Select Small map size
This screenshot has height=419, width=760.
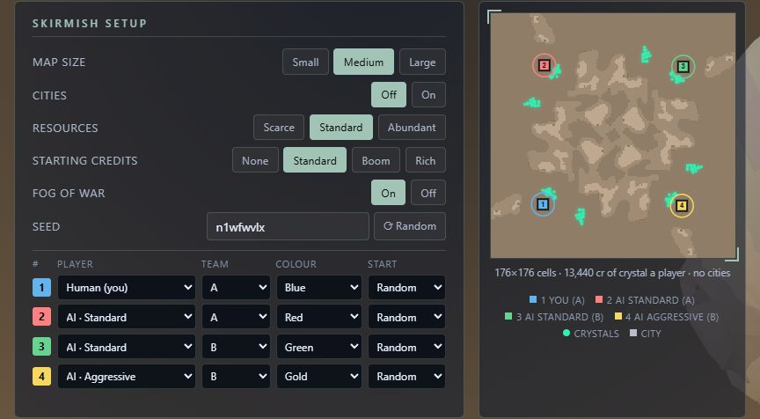click(305, 62)
